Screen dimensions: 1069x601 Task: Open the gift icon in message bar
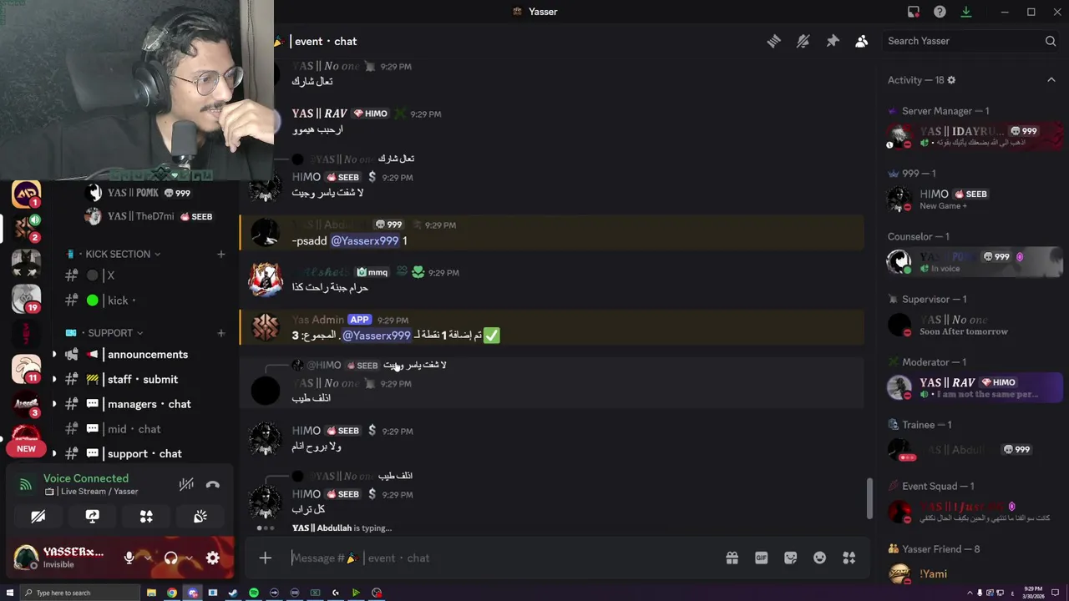[x=732, y=558]
